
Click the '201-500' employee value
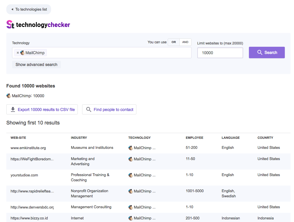193,218
